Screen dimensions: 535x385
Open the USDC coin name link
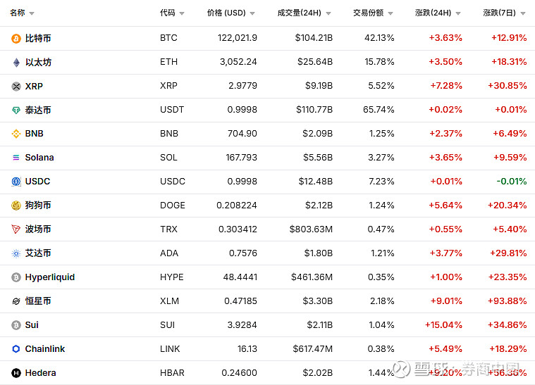37,182
